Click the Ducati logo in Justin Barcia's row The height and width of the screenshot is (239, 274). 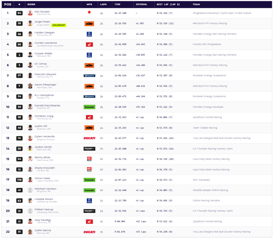(89, 232)
